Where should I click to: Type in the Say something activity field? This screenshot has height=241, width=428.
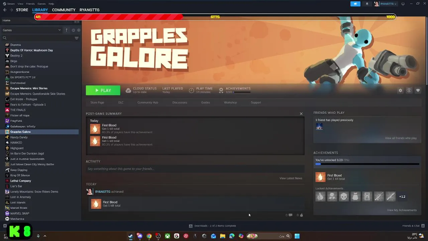click(195, 169)
